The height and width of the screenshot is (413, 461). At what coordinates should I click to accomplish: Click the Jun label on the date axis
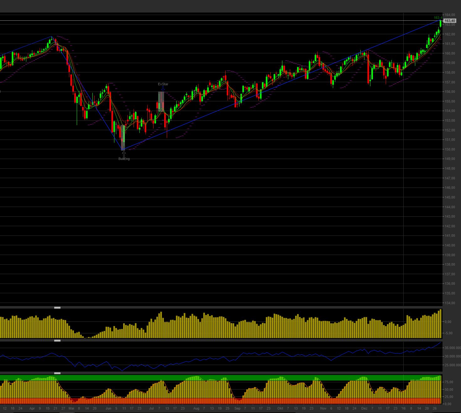tap(109, 408)
